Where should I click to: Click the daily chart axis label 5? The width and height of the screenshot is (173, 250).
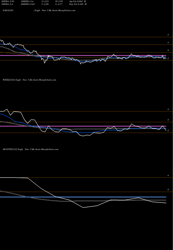coord(168,35)
